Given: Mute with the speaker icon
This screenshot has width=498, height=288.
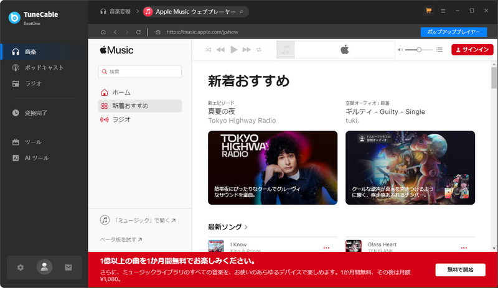Looking at the screenshot, I should click(400, 50).
